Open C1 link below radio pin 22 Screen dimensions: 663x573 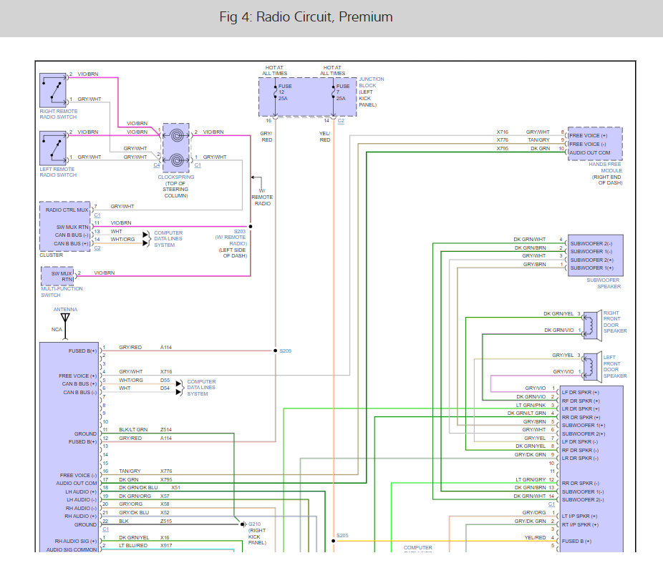coord(106,529)
